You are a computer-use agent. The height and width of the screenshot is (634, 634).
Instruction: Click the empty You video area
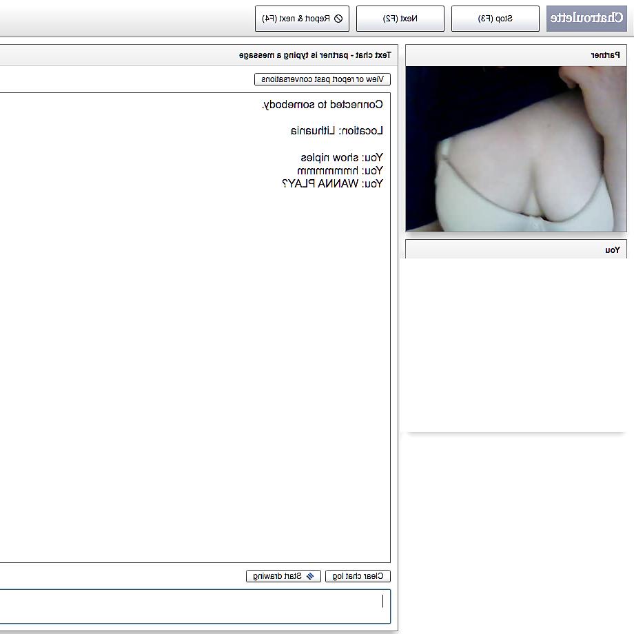[x=516, y=345]
